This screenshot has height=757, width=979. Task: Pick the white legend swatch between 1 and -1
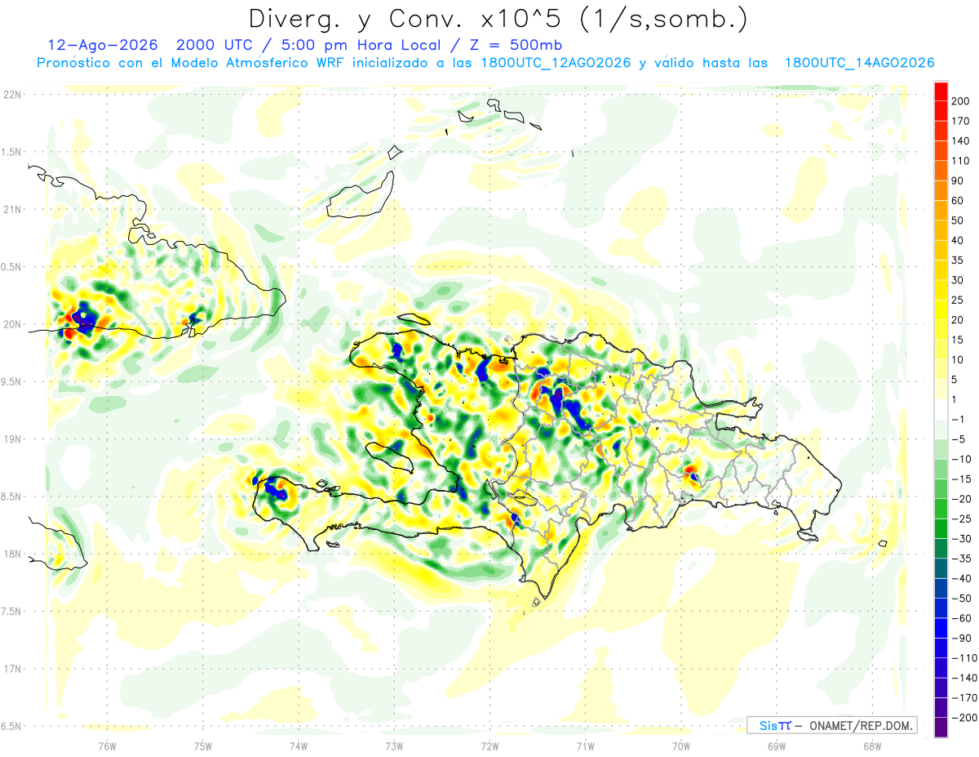pos(941,409)
